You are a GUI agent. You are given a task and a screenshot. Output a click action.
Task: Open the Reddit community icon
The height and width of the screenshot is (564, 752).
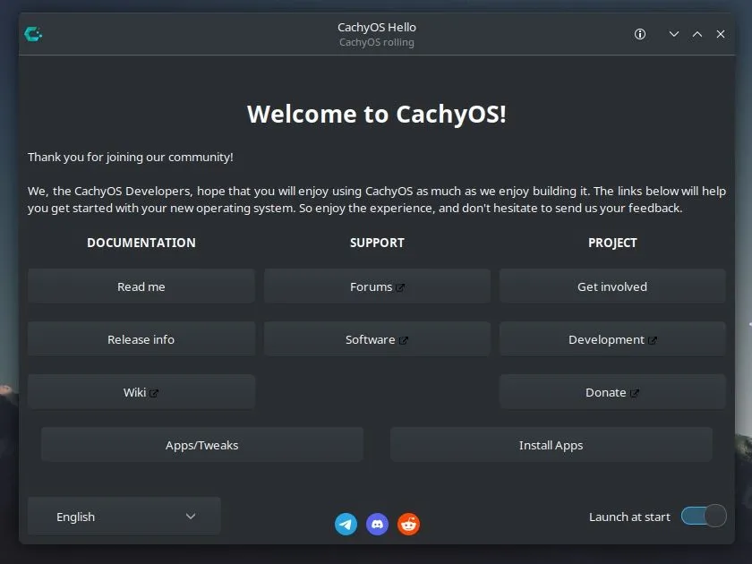[408, 524]
